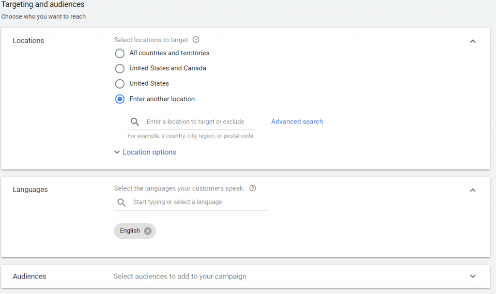The height and width of the screenshot is (294, 496).
Task: Click the English language chip label
Action: 130,231
